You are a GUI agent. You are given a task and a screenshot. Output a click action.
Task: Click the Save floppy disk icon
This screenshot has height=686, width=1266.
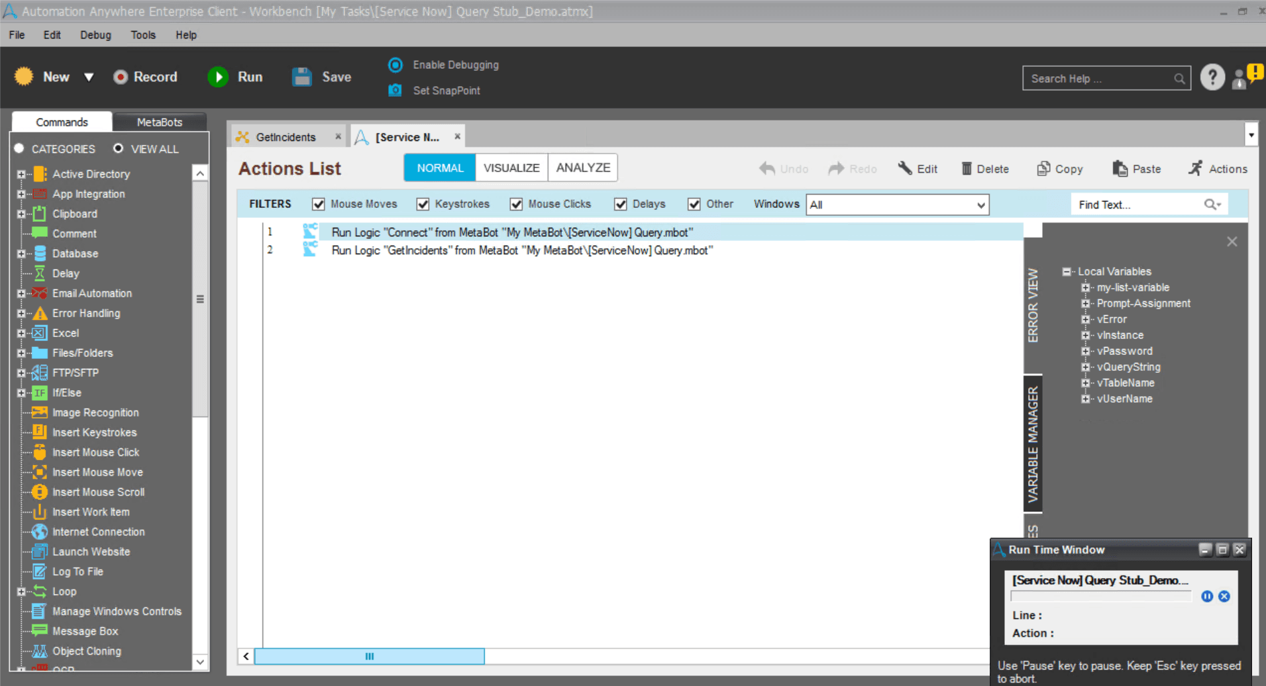pyautogui.click(x=302, y=77)
